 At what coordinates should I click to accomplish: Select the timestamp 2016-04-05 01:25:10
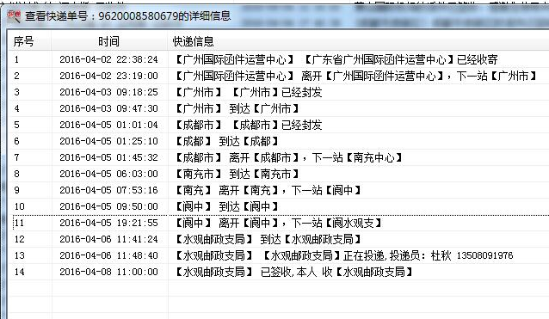[x=108, y=141]
